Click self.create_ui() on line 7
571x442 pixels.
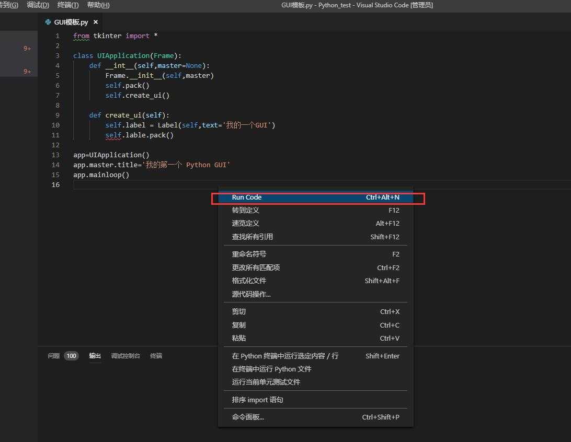[138, 95]
